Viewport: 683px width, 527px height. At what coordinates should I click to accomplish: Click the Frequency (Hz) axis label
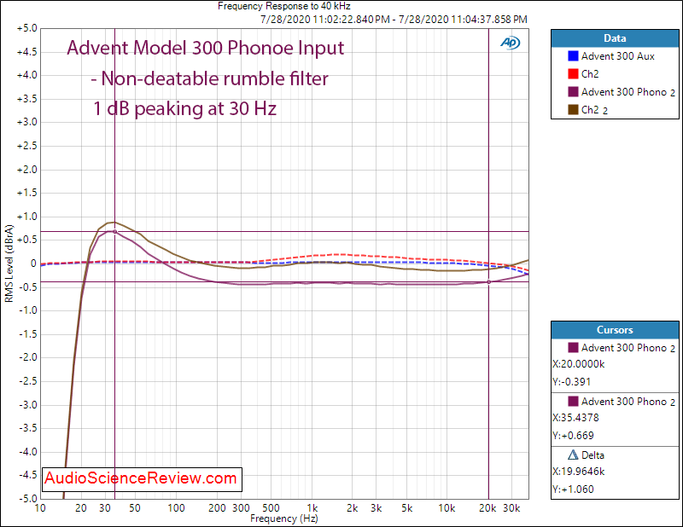pos(284,518)
